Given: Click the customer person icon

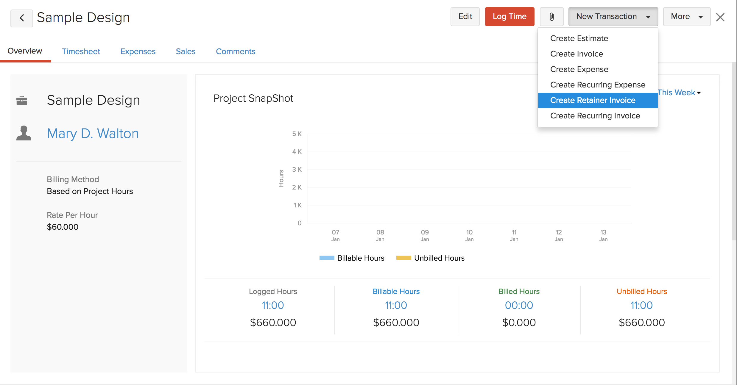Looking at the screenshot, I should tap(24, 133).
